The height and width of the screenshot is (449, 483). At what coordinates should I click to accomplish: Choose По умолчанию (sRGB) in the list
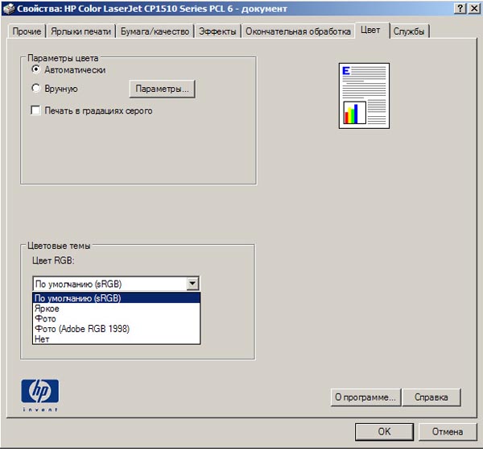coord(117,298)
